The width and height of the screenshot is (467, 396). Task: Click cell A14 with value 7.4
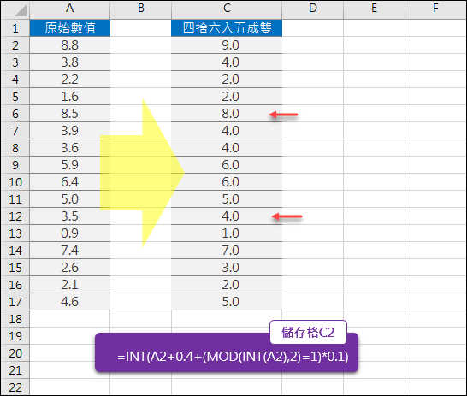(x=70, y=251)
